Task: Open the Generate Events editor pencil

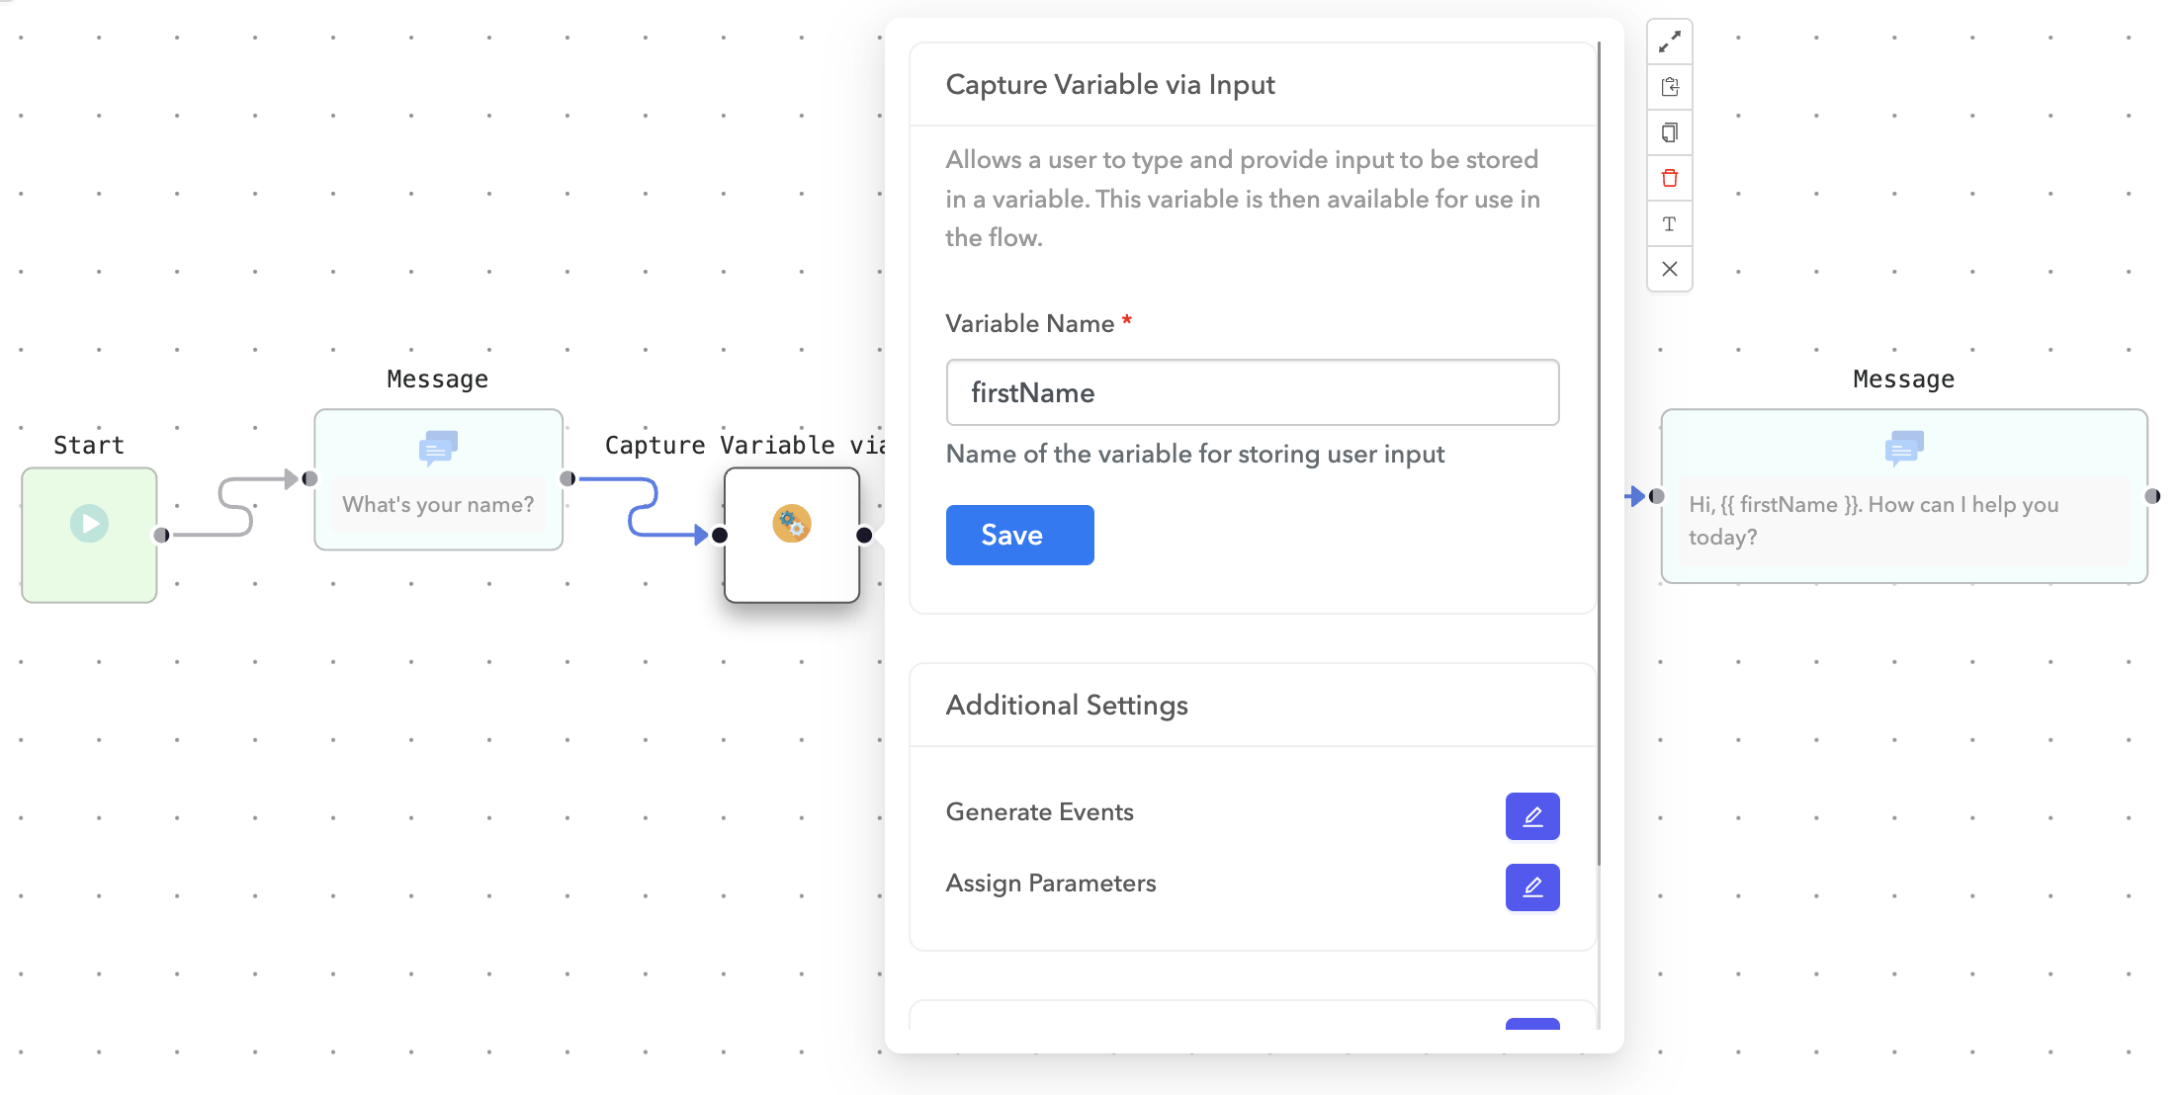Action: [x=1532, y=816]
